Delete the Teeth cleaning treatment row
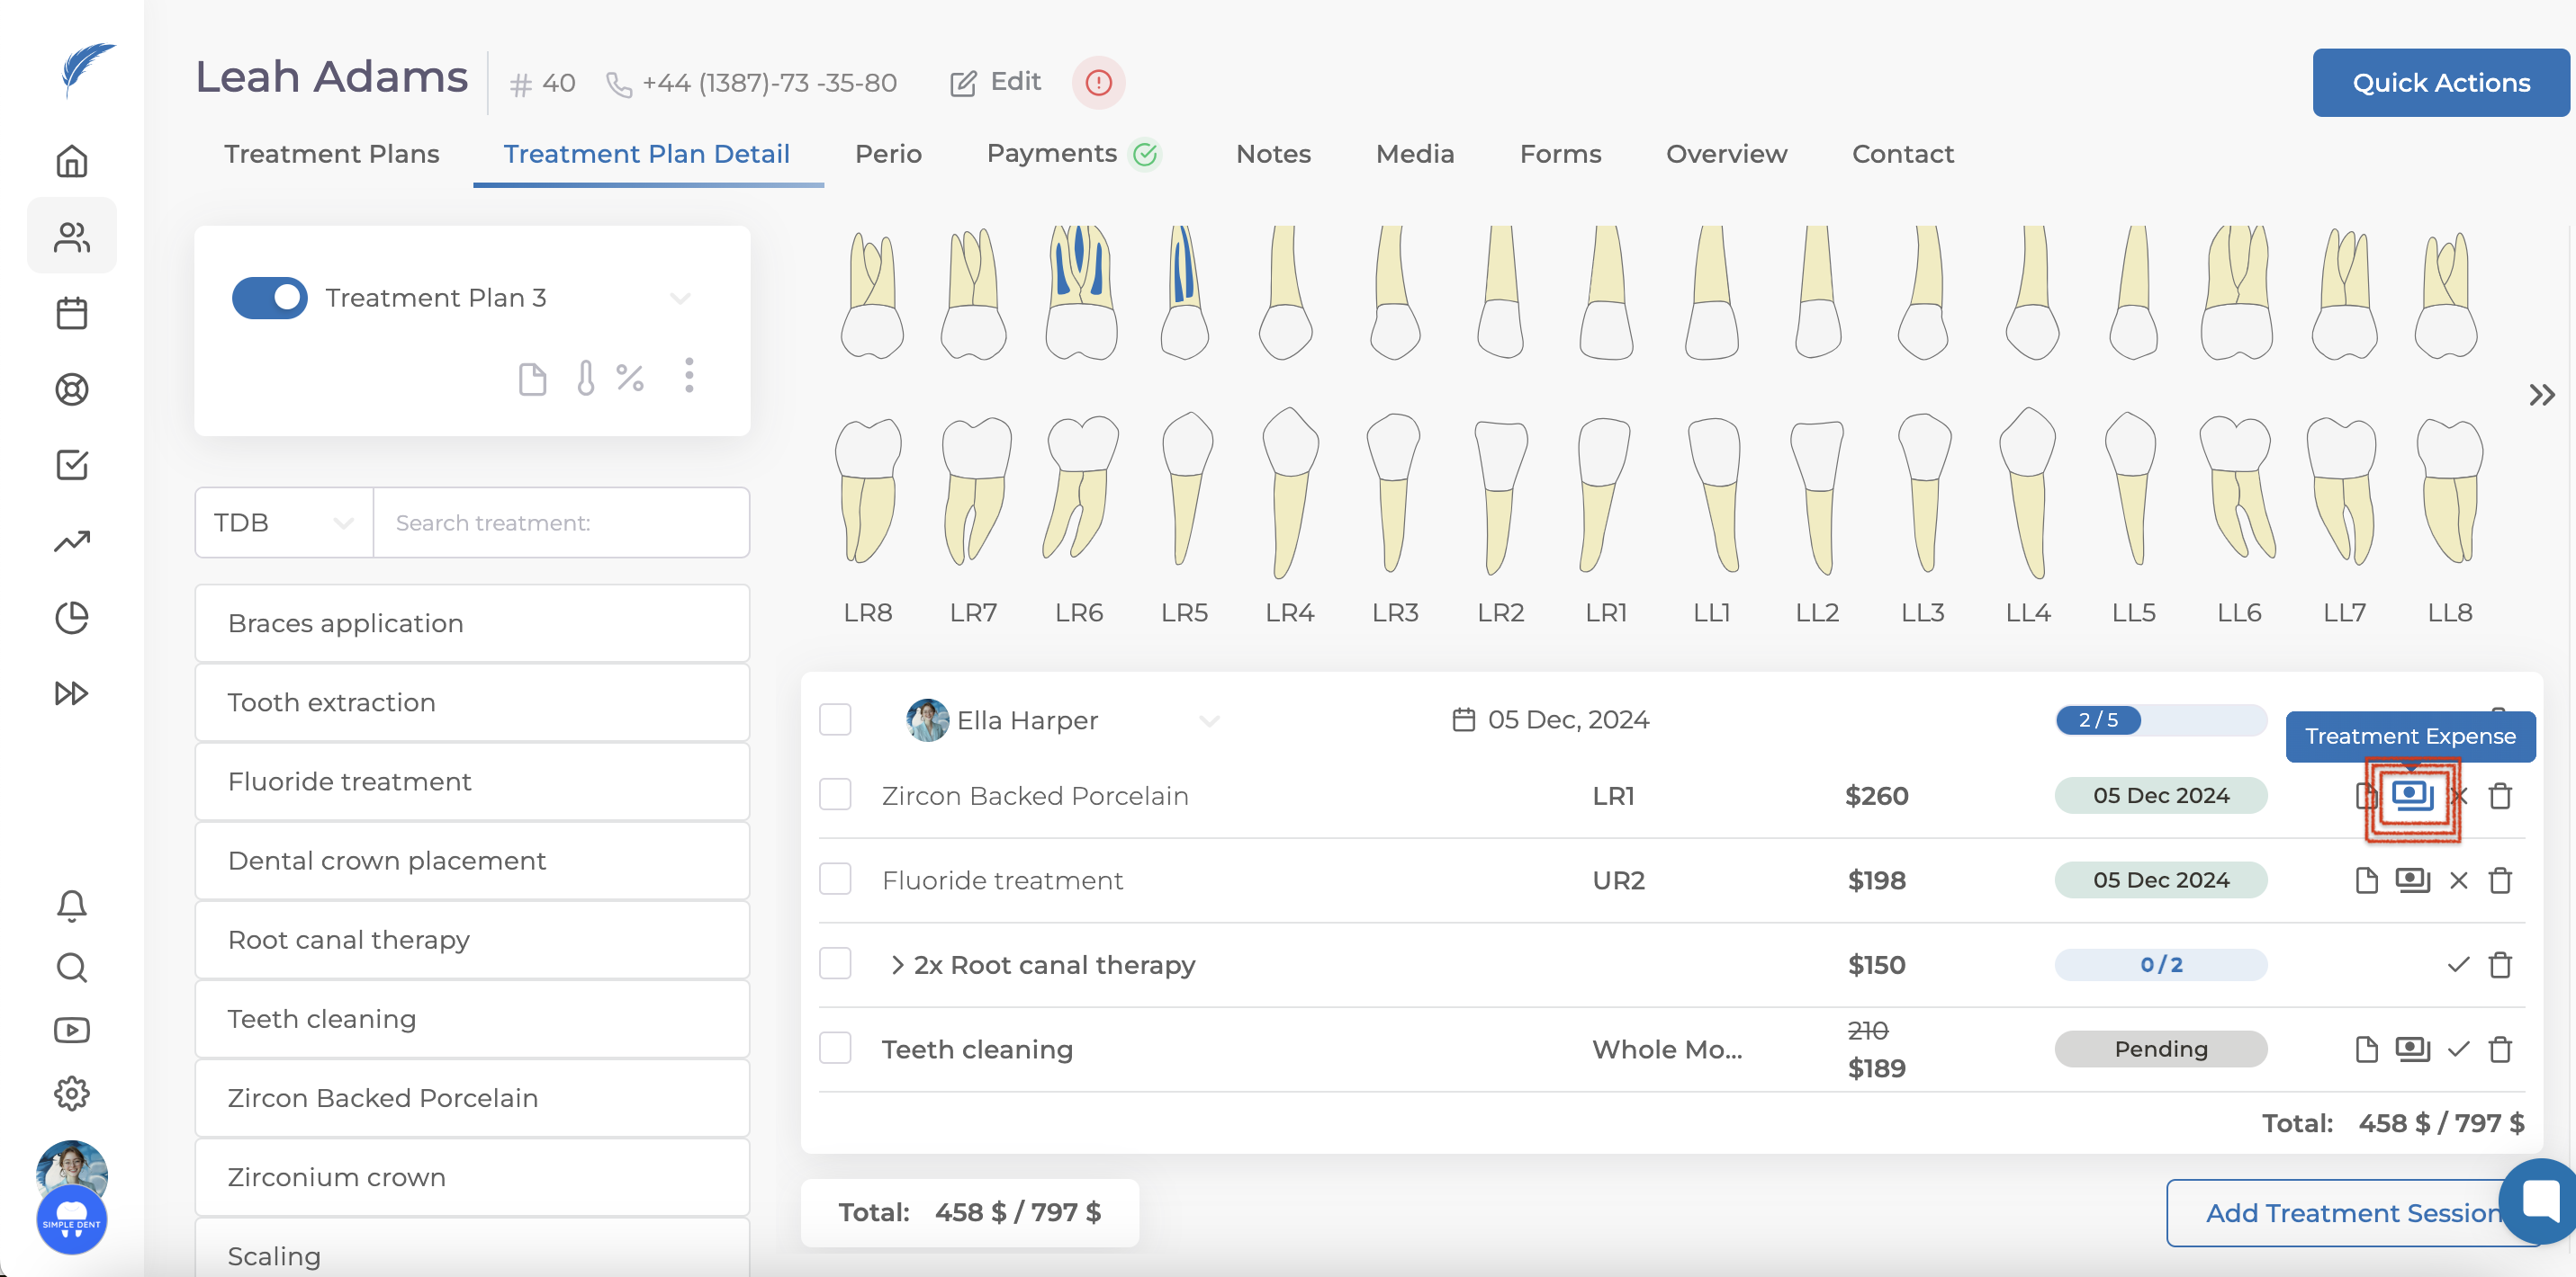The height and width of the screenshot is (1277, 2576). pos(2500,1049)
